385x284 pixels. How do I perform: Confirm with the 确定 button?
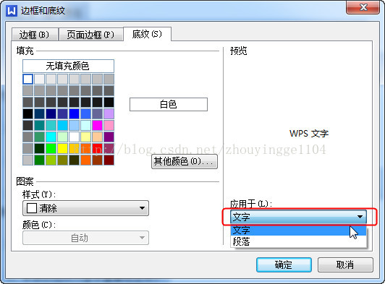pos(284,265)
